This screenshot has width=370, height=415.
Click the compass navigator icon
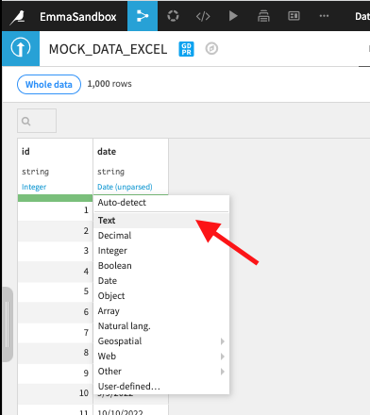[211, 48]
